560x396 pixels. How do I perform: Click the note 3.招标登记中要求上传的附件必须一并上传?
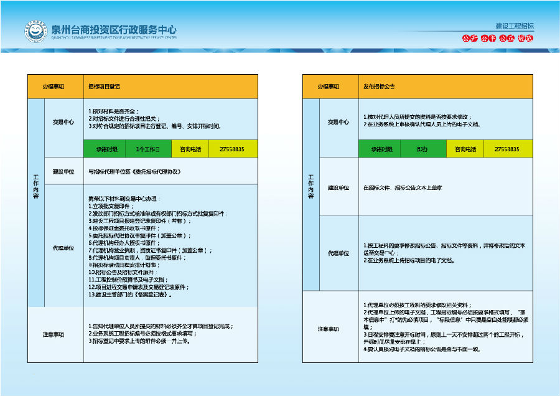[x=139, y=341]
